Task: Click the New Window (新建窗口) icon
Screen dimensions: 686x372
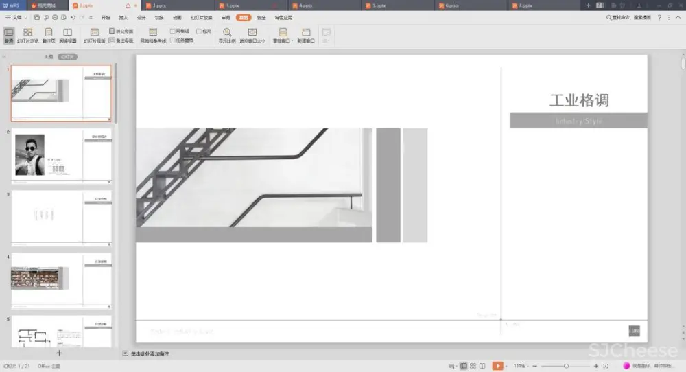Action: pos(306,34)
